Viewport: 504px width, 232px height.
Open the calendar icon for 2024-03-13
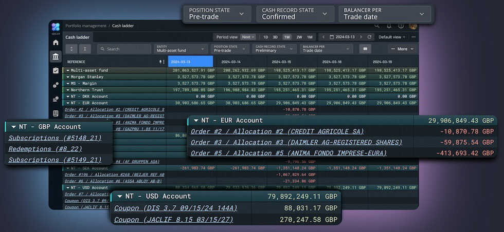(x=332, y=37)
